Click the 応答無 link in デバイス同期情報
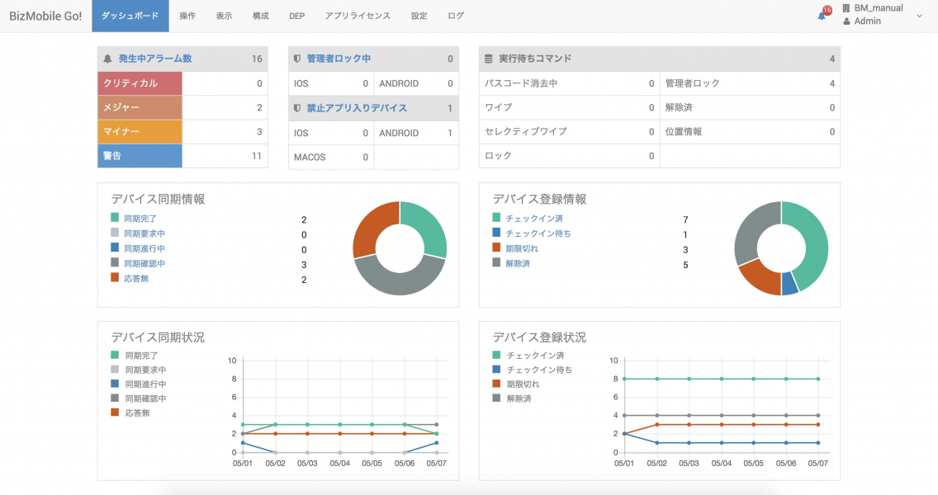This screenshot has height=495, width=938. pyautogui.click(x=135, y=279)
